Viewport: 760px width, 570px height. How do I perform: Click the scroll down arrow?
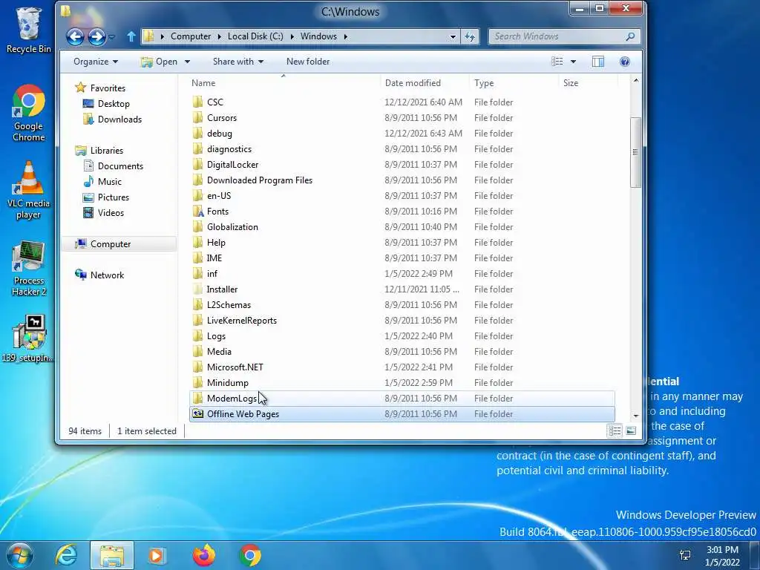[x=635, y=416]
